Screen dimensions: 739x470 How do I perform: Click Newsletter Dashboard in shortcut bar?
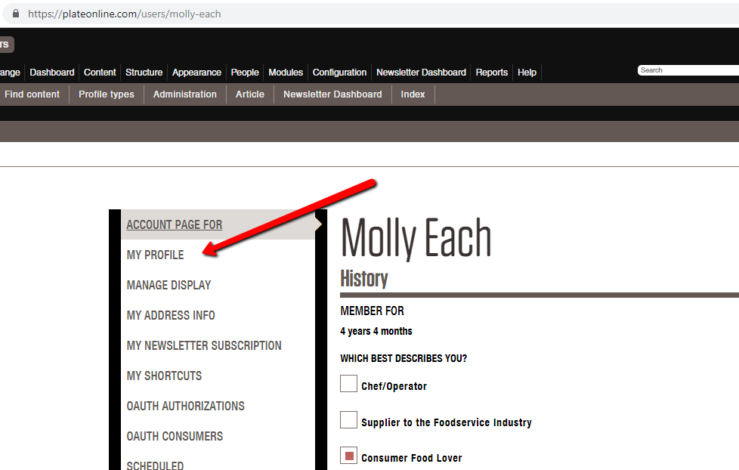332,94
